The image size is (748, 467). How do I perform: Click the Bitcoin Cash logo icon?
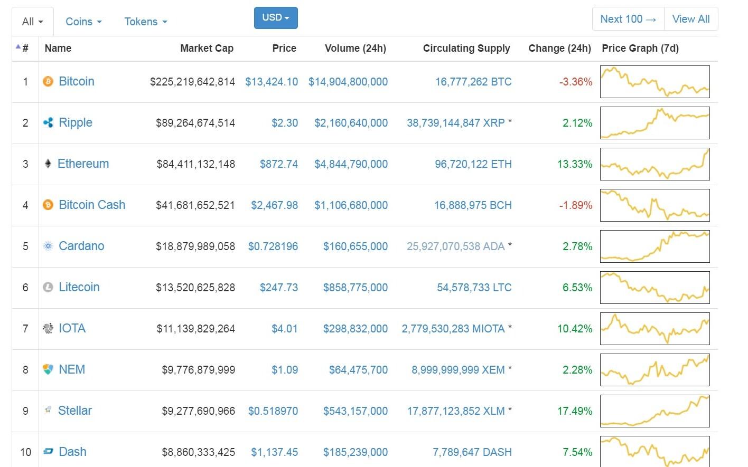48,205
